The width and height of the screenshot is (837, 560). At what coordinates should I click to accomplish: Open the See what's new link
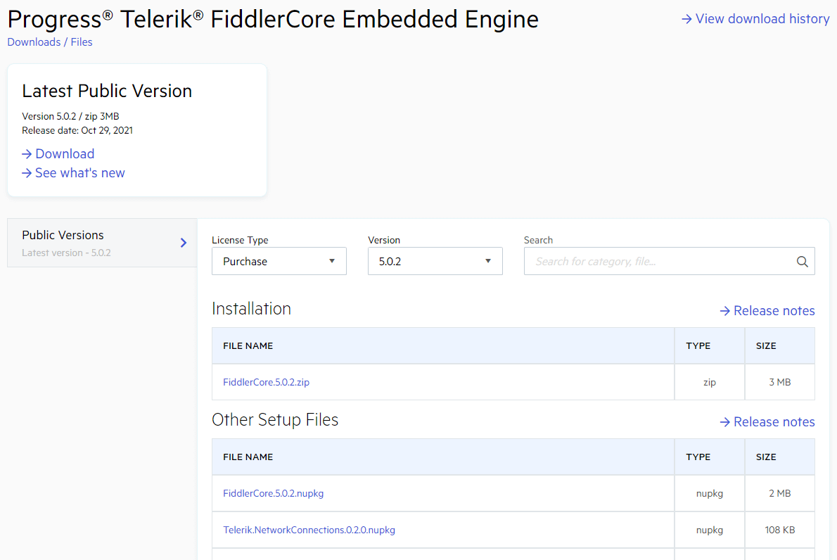(x=79, y=172)
